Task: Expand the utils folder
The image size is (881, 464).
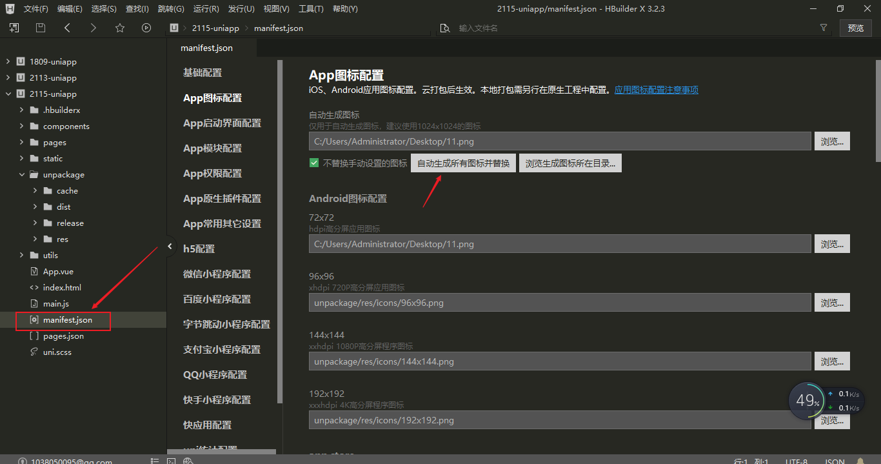Action: pyautogui.click(x=21, y=256)
